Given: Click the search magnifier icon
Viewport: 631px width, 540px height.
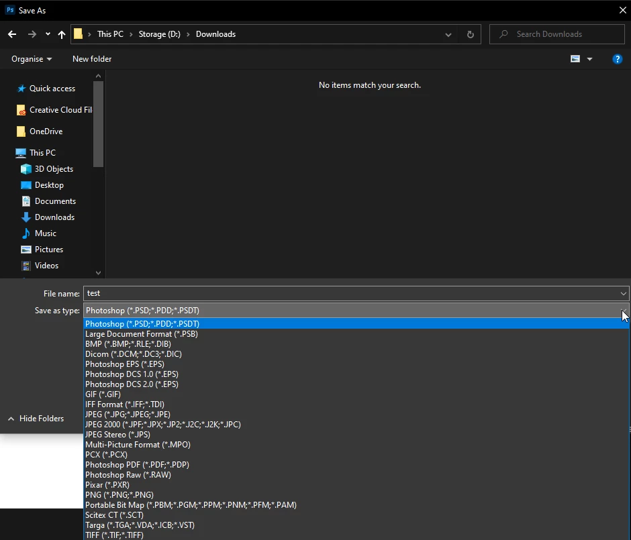Looking at the screenshot, I should point(503,34).
